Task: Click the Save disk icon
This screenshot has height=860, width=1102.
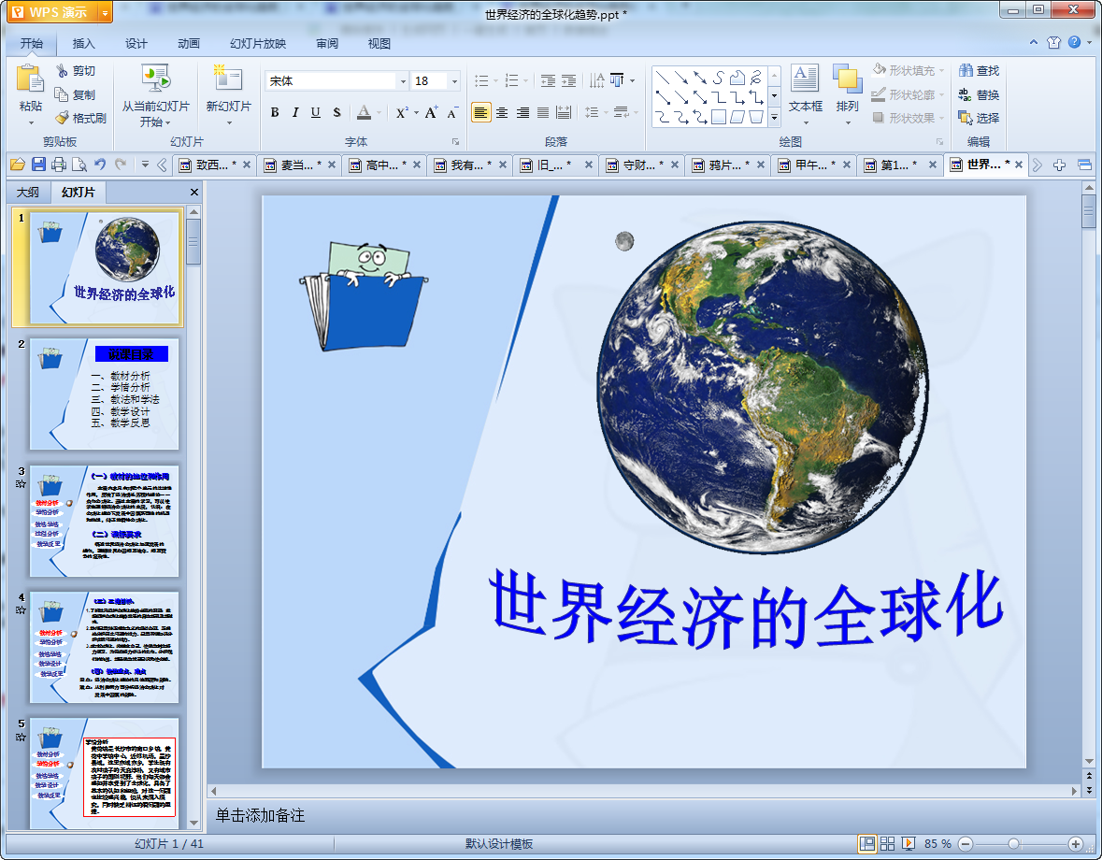Action: [x=38, y=165]
